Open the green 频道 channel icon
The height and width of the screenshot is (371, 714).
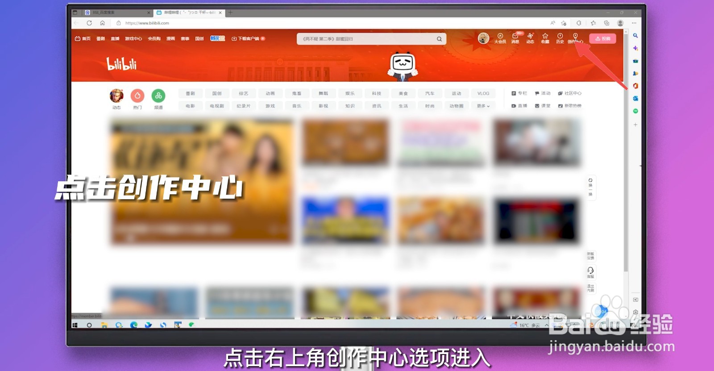point(158,96)
